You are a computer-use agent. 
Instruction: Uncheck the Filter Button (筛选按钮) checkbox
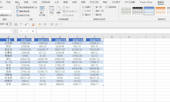pyautogui.click(x=106, y=7)
